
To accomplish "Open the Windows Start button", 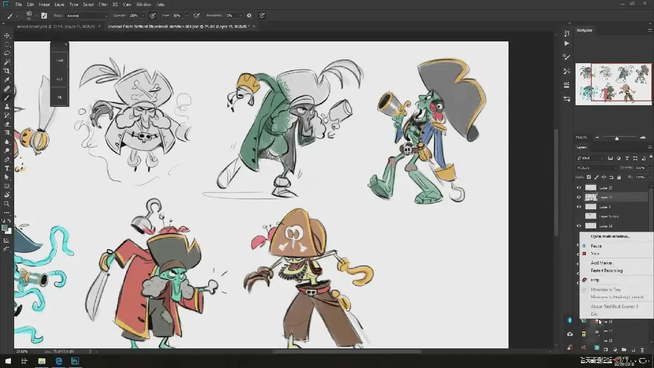I will [x=8, y=361].
